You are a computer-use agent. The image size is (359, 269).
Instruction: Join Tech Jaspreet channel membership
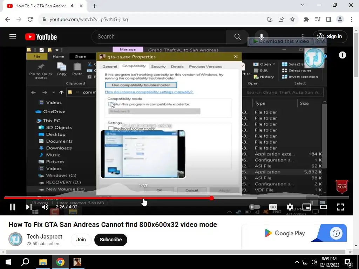[81, 240]
